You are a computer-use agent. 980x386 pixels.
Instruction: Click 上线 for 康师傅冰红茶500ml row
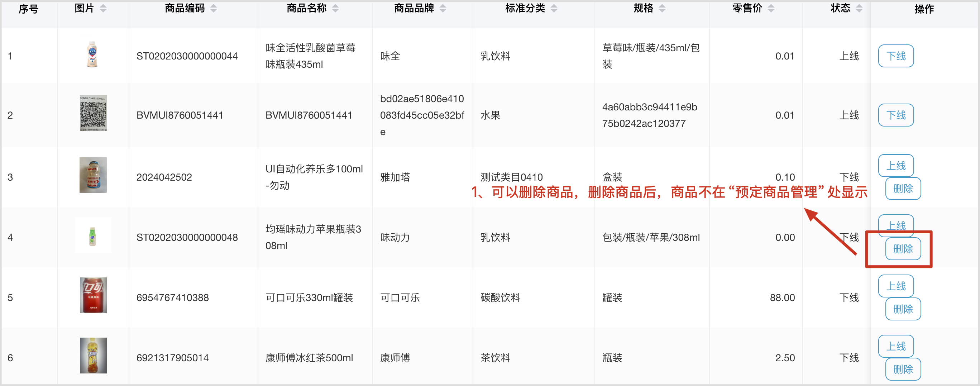(896, 346)
